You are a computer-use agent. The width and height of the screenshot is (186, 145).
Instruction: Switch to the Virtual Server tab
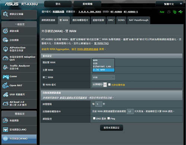[98, 20]
